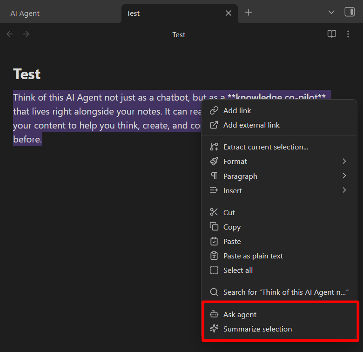Click Cut in the context menu
The width and height of the screenshot is (363, 352).
[x=229, y=213]
